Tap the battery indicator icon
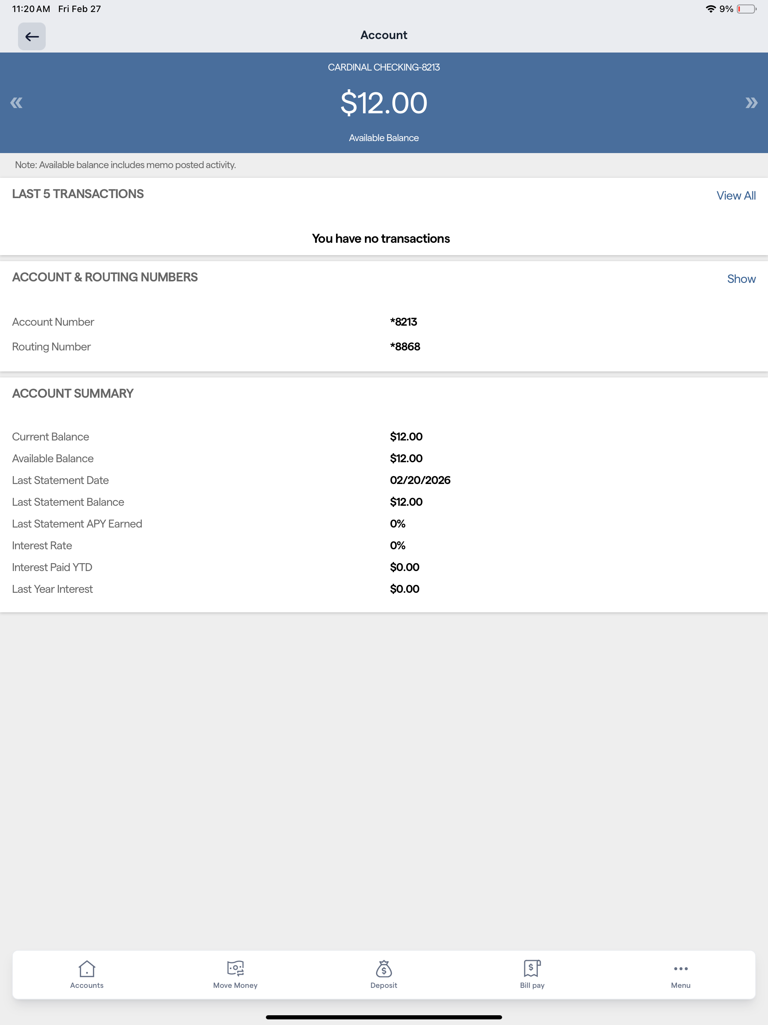This screenshot has height=1025, width=768. [x=746, y=9]
